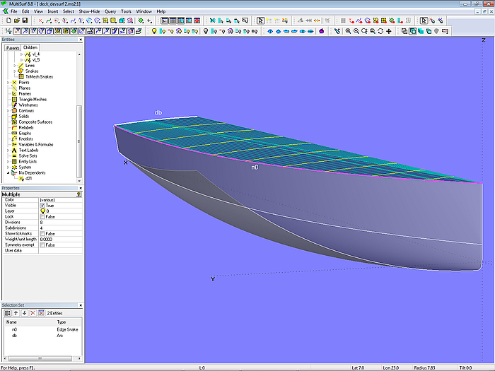
Task: Toggle the Visible checkbox in Properties
Action: (x=43, y=206)
